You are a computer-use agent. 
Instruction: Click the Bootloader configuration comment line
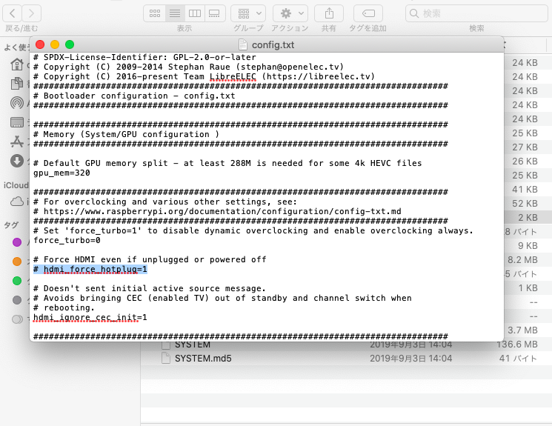click(x=134, y=96)
